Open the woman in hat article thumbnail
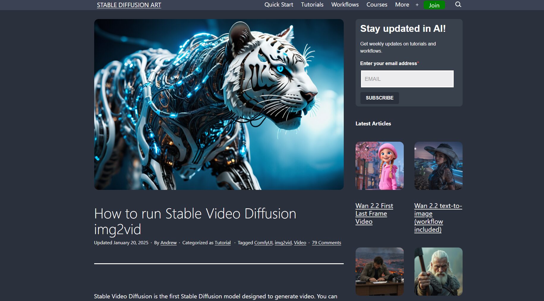544x301 pixels. coord(438,166)
